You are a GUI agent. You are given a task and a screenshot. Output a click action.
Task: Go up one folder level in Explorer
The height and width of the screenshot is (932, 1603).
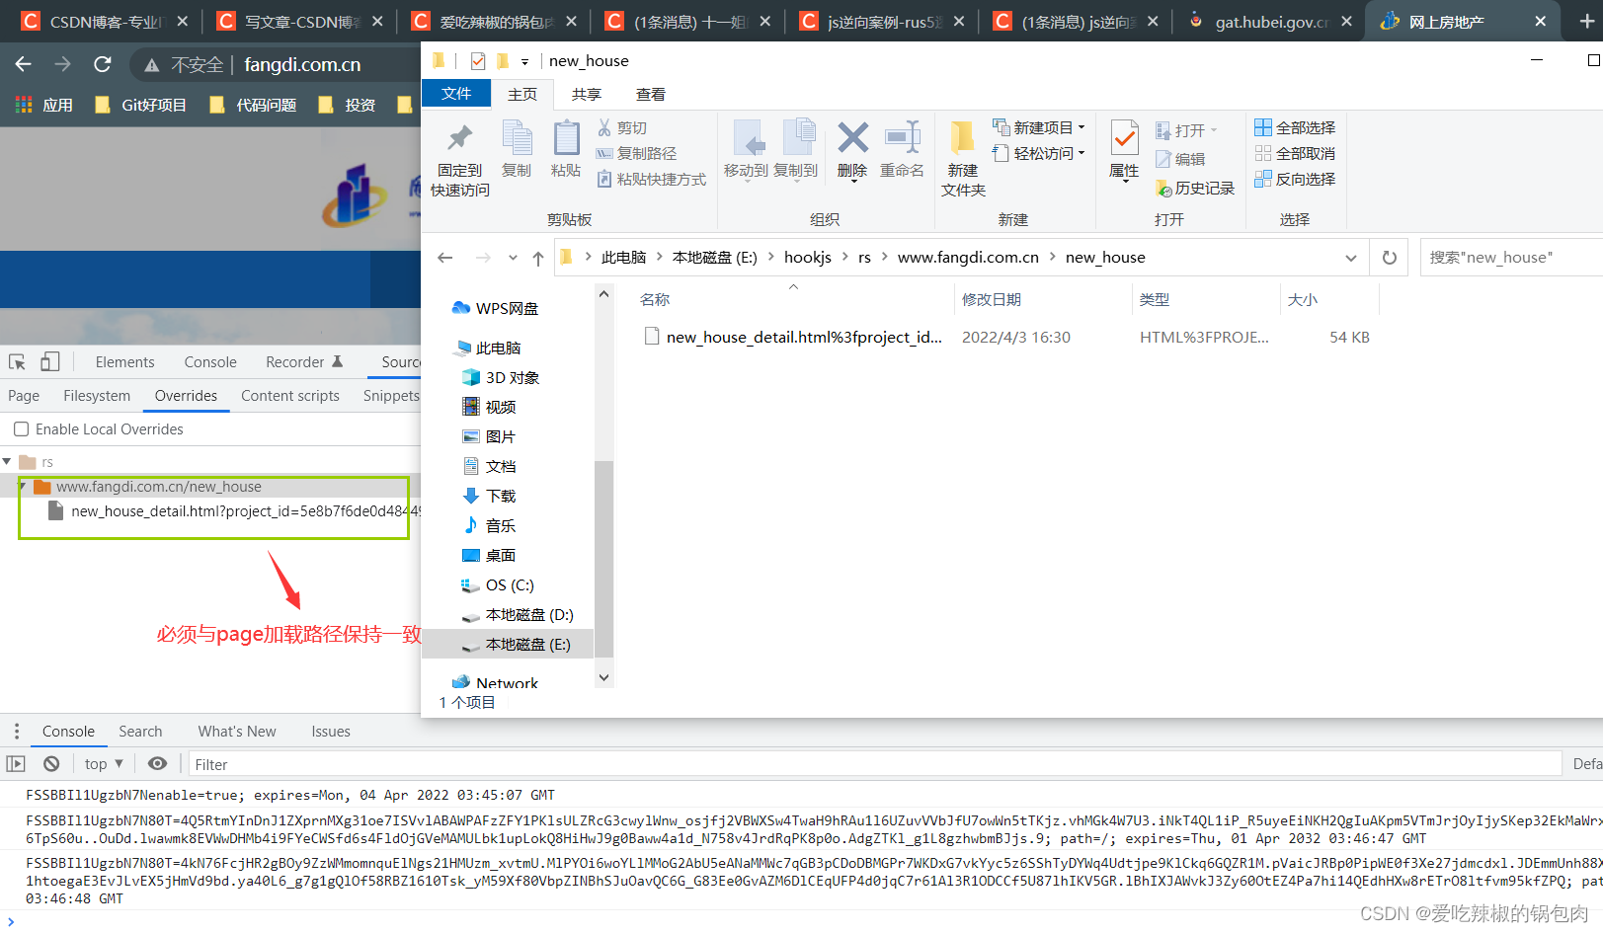coord(537,258)
